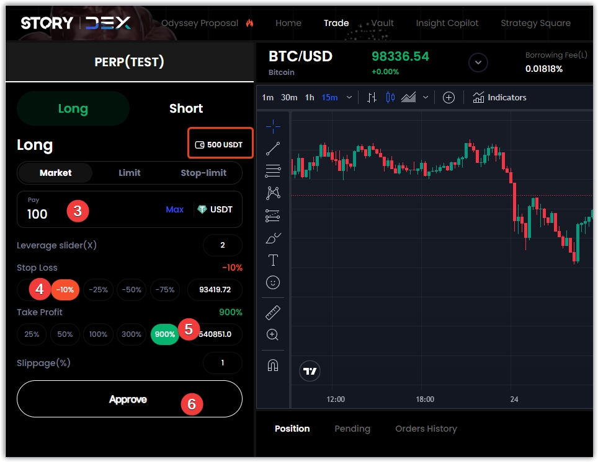
Task: Pick the text annotation tool
Action: [273, 259]
